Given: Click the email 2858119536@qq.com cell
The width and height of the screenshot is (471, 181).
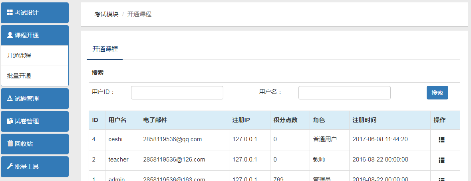Looking at the screenshot, I should pyautogui.click(x=172, y=139).
